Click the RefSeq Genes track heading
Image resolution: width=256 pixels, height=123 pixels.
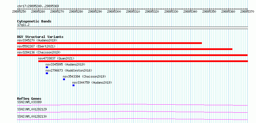click(x=29, y=99)
